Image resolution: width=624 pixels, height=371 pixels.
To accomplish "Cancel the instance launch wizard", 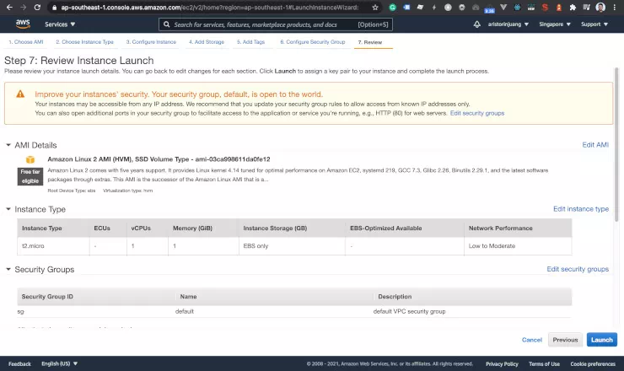I will [x=532, y=340].
